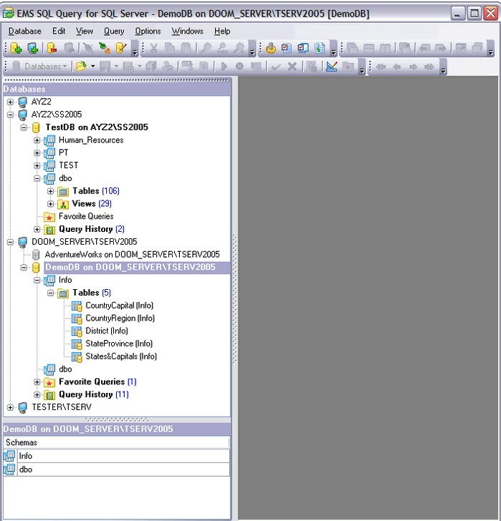This screenshot has height=521, width=501.
Task: Open the Help menu
Action: (x=222, y=31)
